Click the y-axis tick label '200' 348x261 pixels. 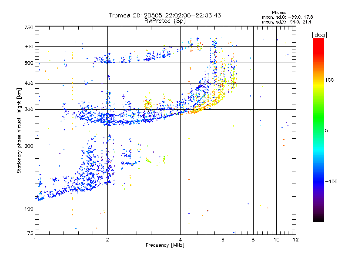[29, 146]
